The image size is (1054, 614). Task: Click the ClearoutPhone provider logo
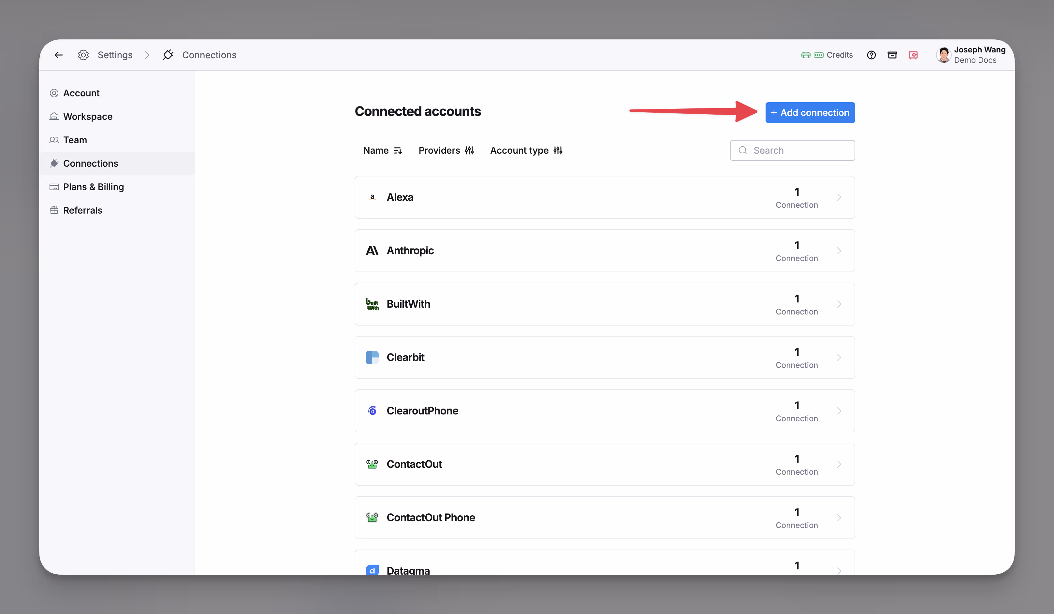click(372, 411)
